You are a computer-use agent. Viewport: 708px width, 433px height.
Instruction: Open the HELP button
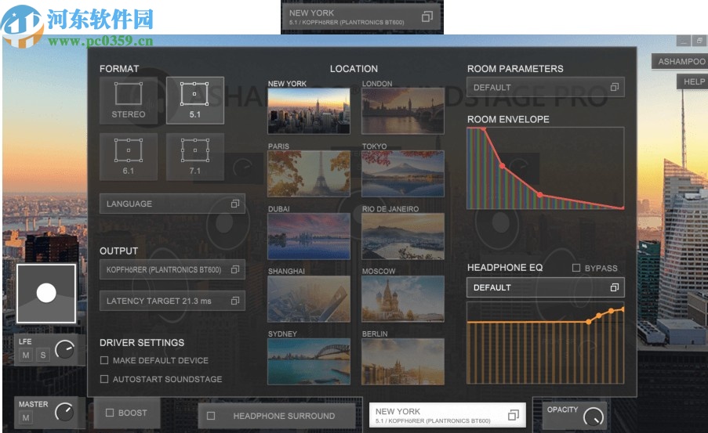pyautogui.click(x=694, y=81)
